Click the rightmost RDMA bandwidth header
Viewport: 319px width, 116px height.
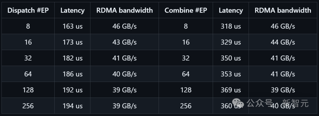[283, 10]
